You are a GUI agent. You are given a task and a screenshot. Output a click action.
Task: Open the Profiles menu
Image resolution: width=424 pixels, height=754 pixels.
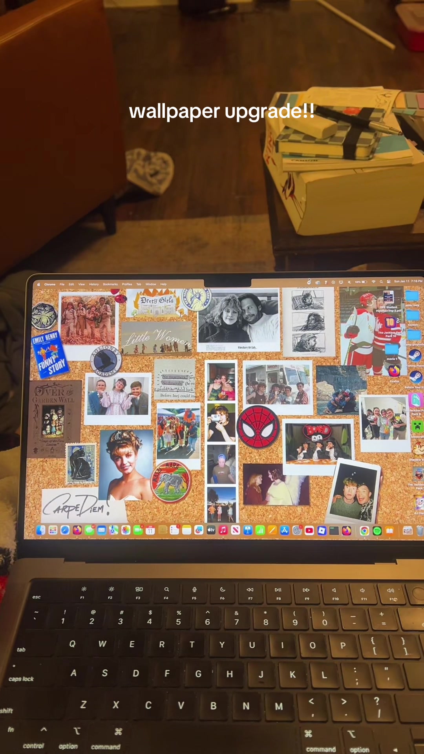coord(127,284)
